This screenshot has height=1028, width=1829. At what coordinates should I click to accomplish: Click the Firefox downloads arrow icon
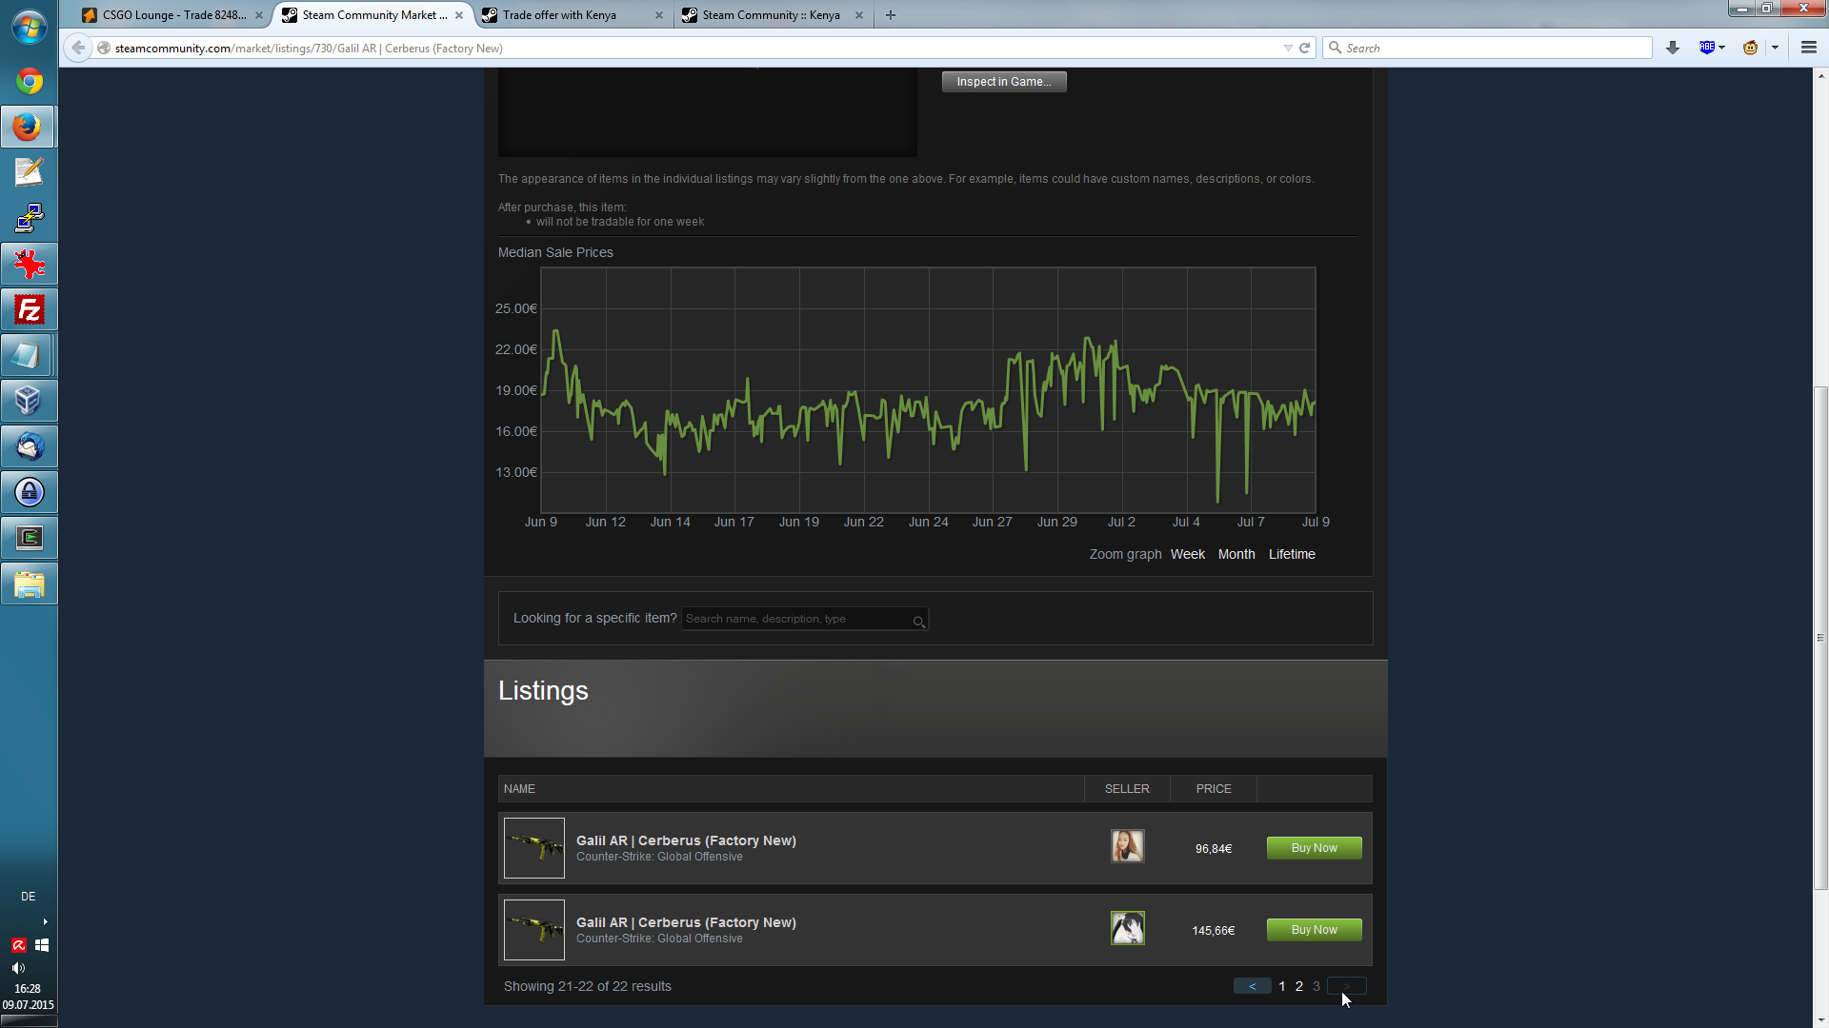click(x=1672, y=48)
